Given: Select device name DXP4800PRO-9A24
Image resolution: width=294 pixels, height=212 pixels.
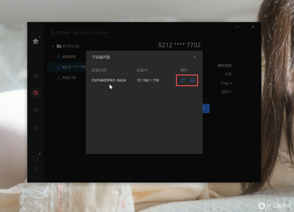Looking at the screenshot, I should pyautogui.click(x=109, y=80).
